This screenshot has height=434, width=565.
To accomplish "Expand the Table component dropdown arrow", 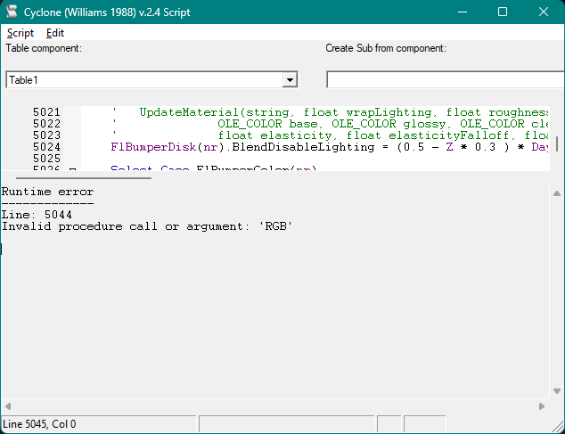I will (x=290, y=79).
